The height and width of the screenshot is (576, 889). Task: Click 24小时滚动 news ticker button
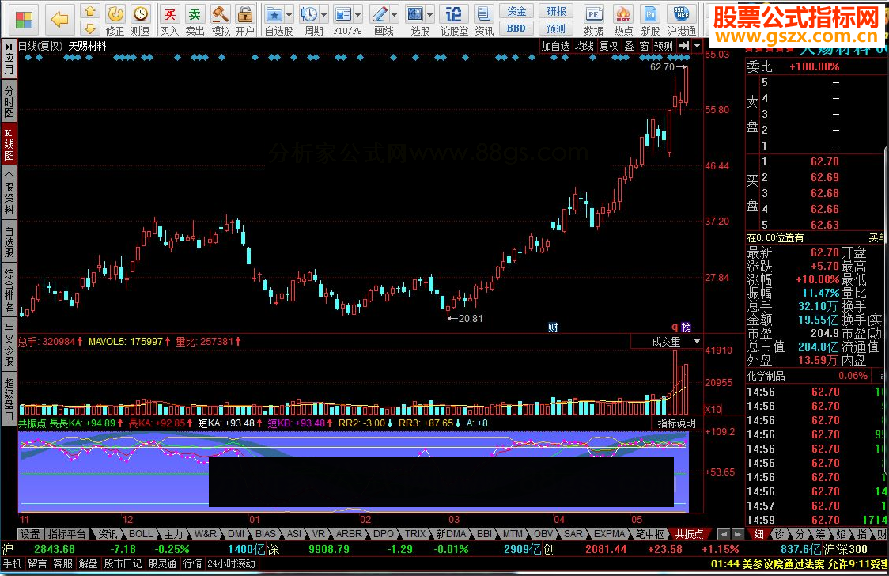(231, 564)
